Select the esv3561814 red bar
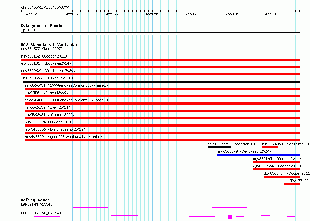310x221 pixels. [x=175, y=67]
